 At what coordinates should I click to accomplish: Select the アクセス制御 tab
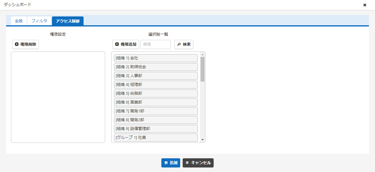pyautogui.click(x=68, y=21)
